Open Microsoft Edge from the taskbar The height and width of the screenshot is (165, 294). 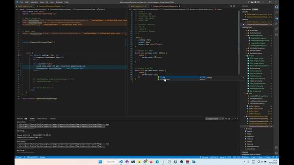click(157, 162)
